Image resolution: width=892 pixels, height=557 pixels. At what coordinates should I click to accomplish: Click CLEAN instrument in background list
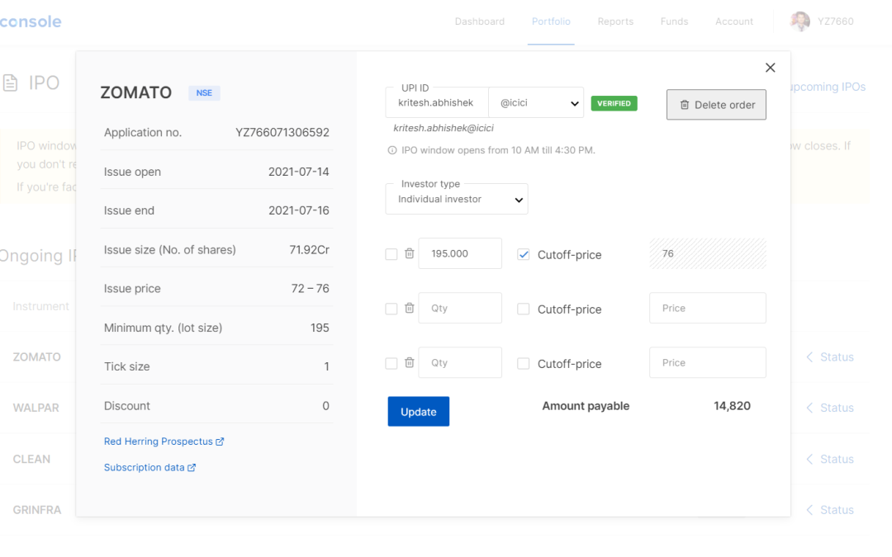click(x=31, y=459)
